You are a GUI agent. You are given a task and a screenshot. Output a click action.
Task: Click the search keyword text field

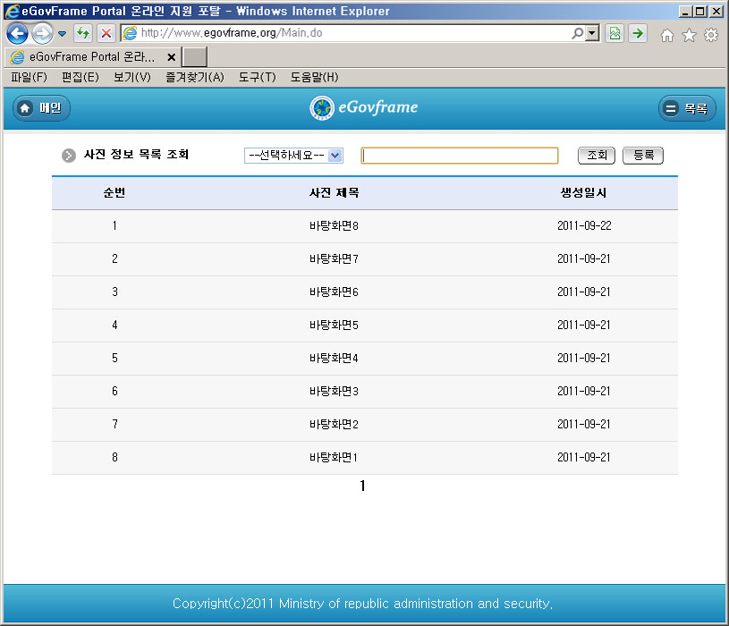coord(460,156)
